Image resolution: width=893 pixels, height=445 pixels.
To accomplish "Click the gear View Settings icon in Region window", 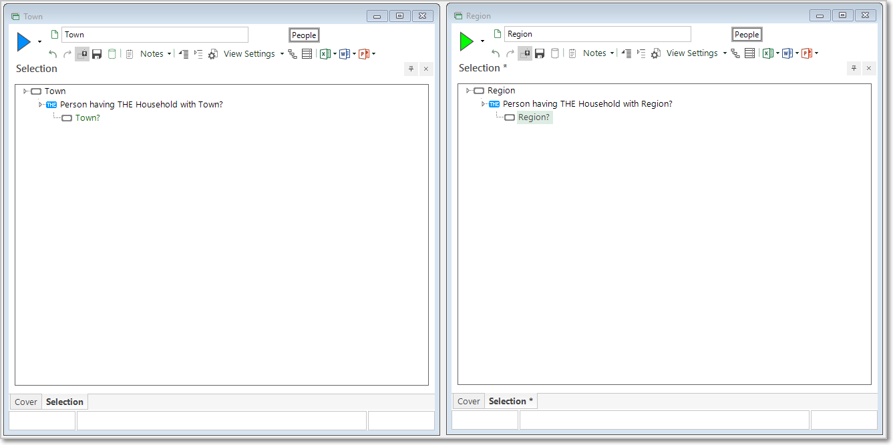I will (x=656, y=53).
